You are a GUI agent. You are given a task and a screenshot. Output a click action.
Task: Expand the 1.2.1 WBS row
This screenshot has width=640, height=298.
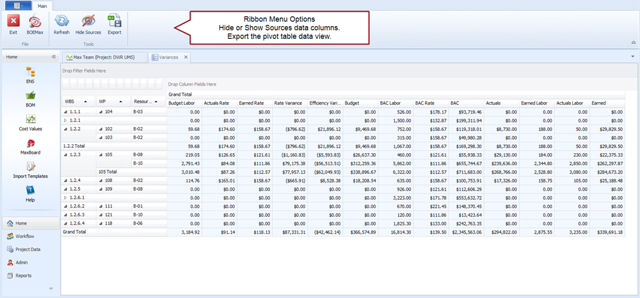pos(65,120)
